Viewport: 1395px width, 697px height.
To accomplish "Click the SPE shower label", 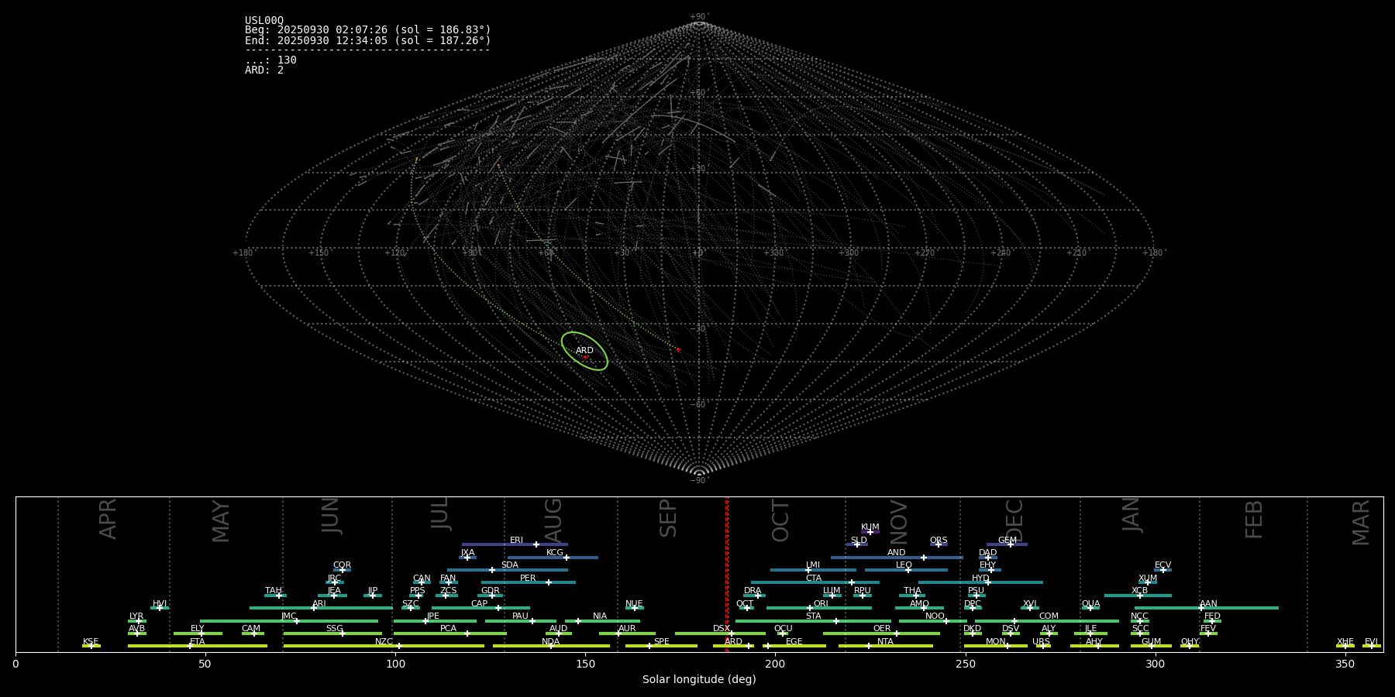I will tap(661, 641).
